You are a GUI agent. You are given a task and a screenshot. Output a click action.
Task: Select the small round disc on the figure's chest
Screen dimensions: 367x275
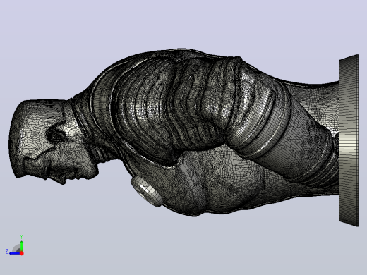coord(147,192)
